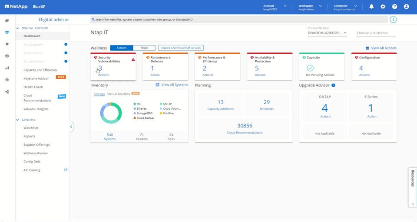Open the Choose NSS User dropdown
This screenshot has height=222, width=417.
coord(327,33)
